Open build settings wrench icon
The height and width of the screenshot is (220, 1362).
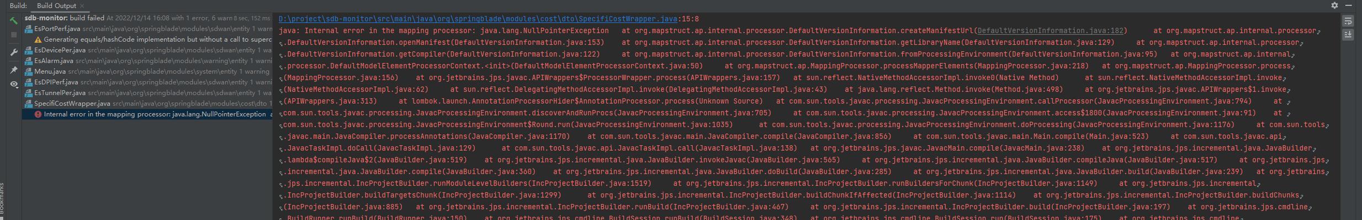(x=13, y=52)
